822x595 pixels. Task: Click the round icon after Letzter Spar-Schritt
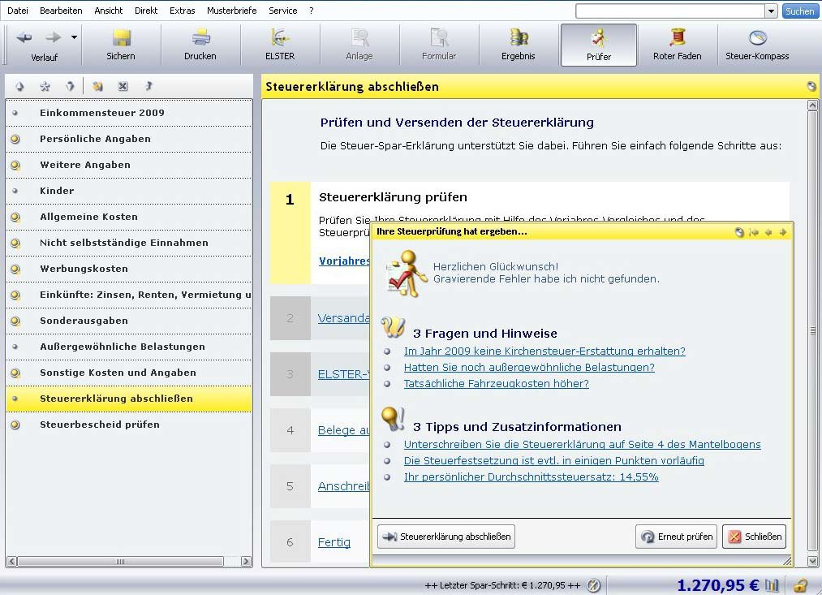pyautogui.click(x=593, y=585)
